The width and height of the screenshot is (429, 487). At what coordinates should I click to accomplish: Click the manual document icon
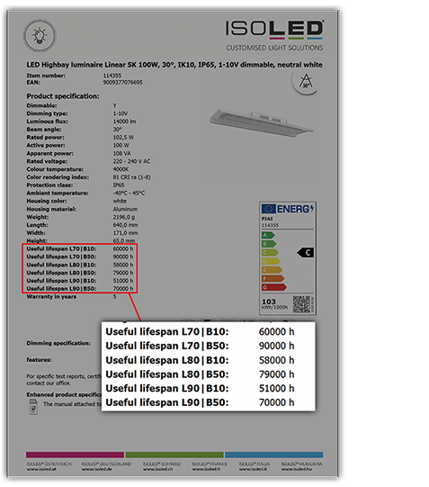point(33,407)
